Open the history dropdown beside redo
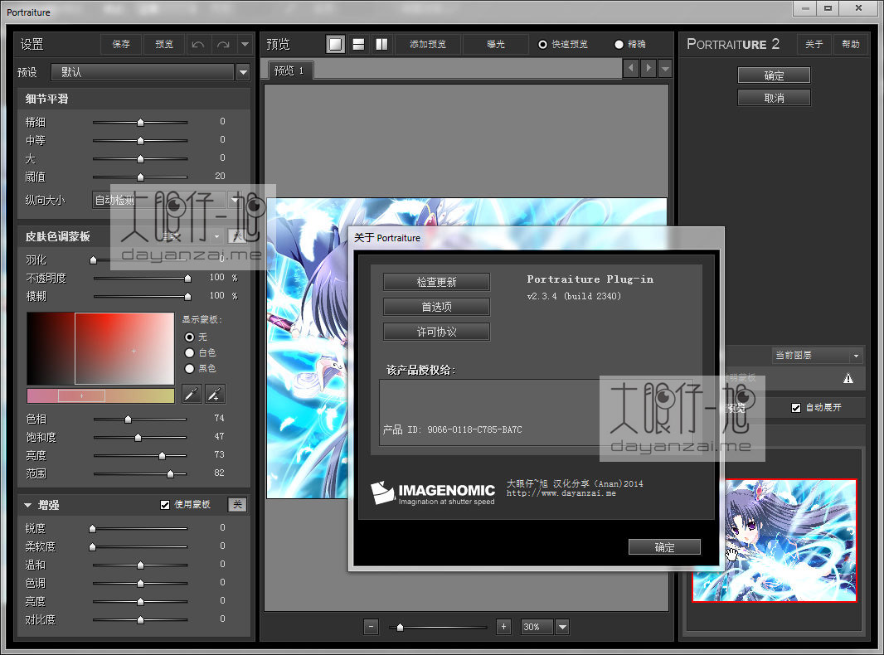Viewport: 884px width, 655px height. point(245,44)
